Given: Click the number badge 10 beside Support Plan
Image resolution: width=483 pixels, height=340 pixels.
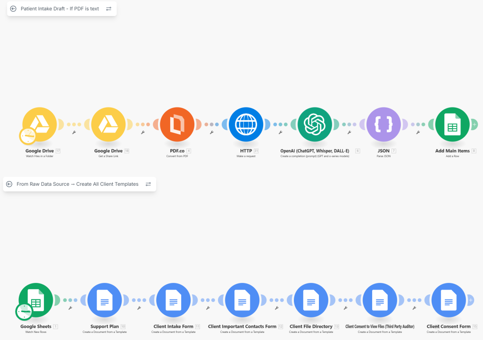Looking at the screenshot, I should pos(123,326).
